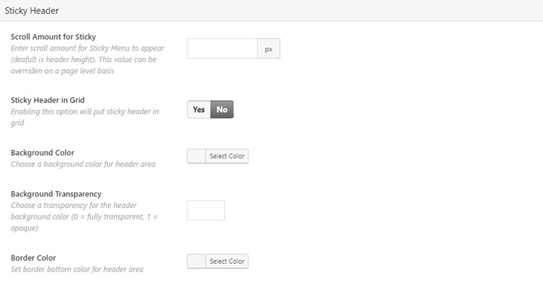The height and width of the screenshot is (289, 543).
Task: Click the 'Set border bottom color' description
Action: click(77, 269)
